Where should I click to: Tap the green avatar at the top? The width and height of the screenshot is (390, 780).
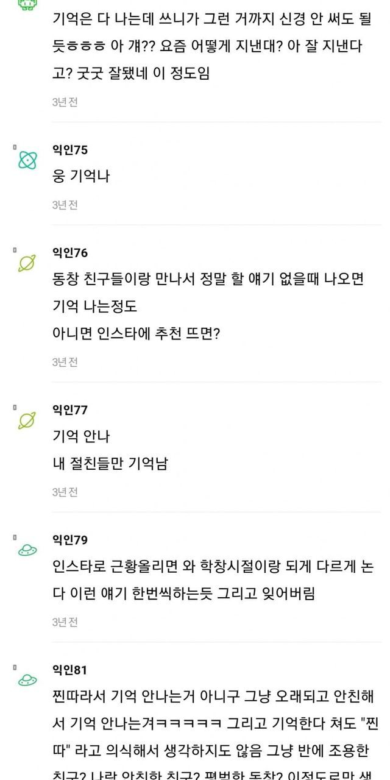[x=27, y=4]
